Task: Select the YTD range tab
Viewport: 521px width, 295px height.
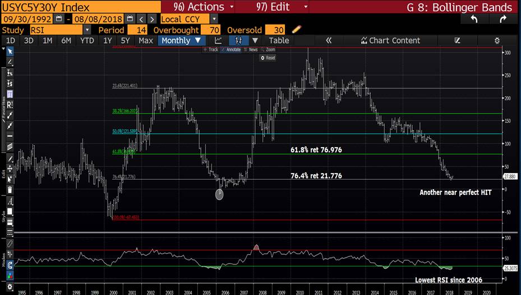Action: [x=87, y=40]
